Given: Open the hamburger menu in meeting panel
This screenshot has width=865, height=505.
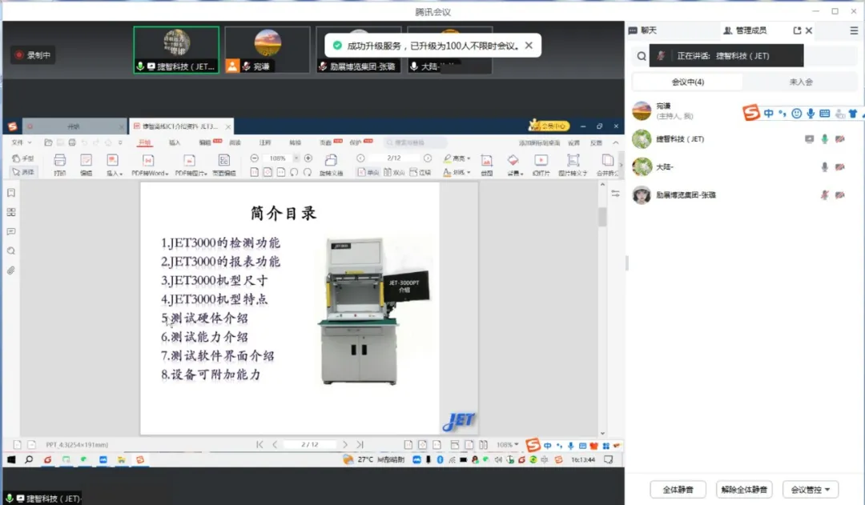Looking at the screenshot, I should [x=854, y=30].
